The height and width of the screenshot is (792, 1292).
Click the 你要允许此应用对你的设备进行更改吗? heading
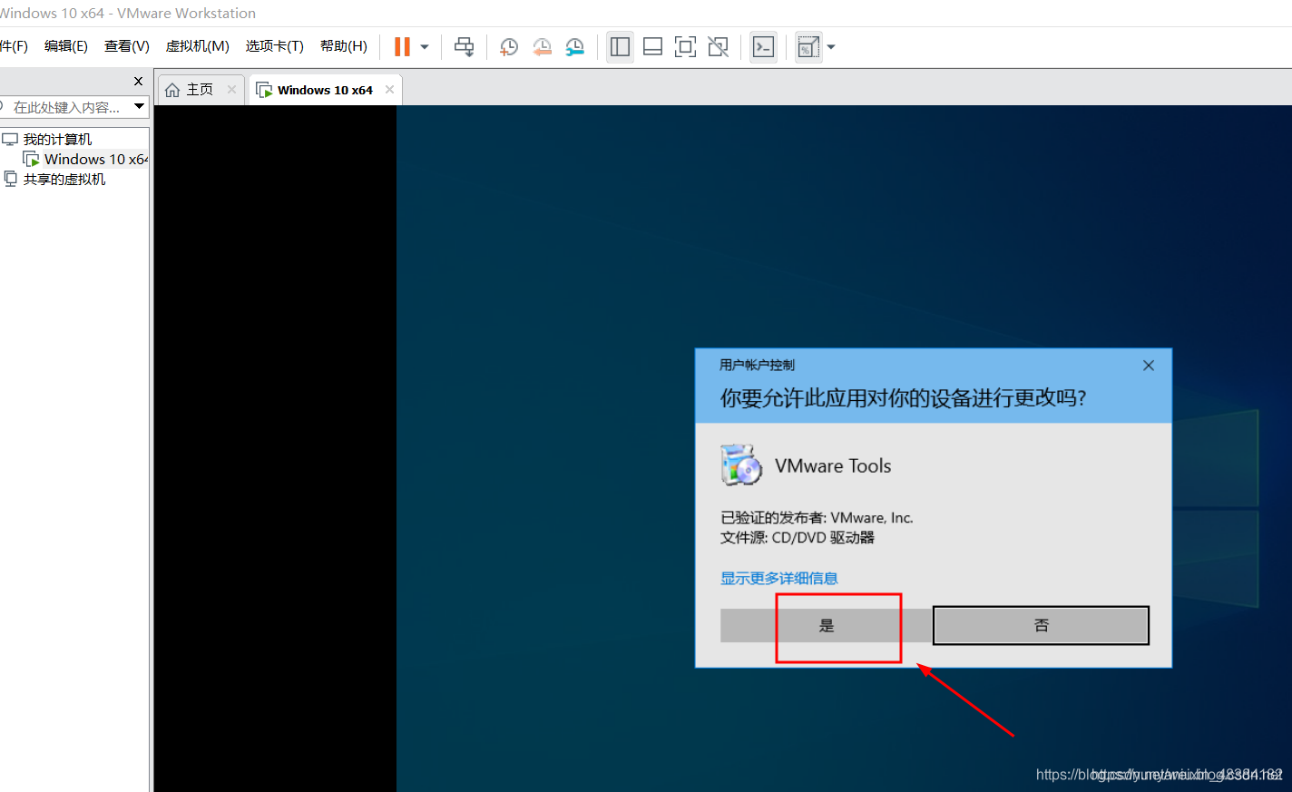(904, 398)
